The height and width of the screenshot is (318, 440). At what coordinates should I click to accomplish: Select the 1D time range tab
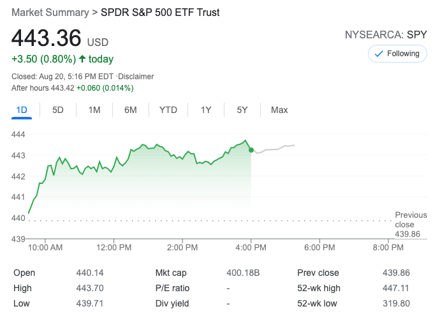[22, 110]
